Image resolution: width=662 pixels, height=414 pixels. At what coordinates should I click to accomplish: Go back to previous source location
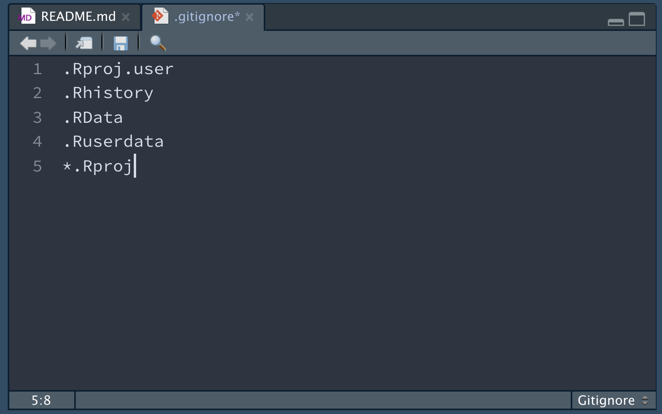pos(28,43)
